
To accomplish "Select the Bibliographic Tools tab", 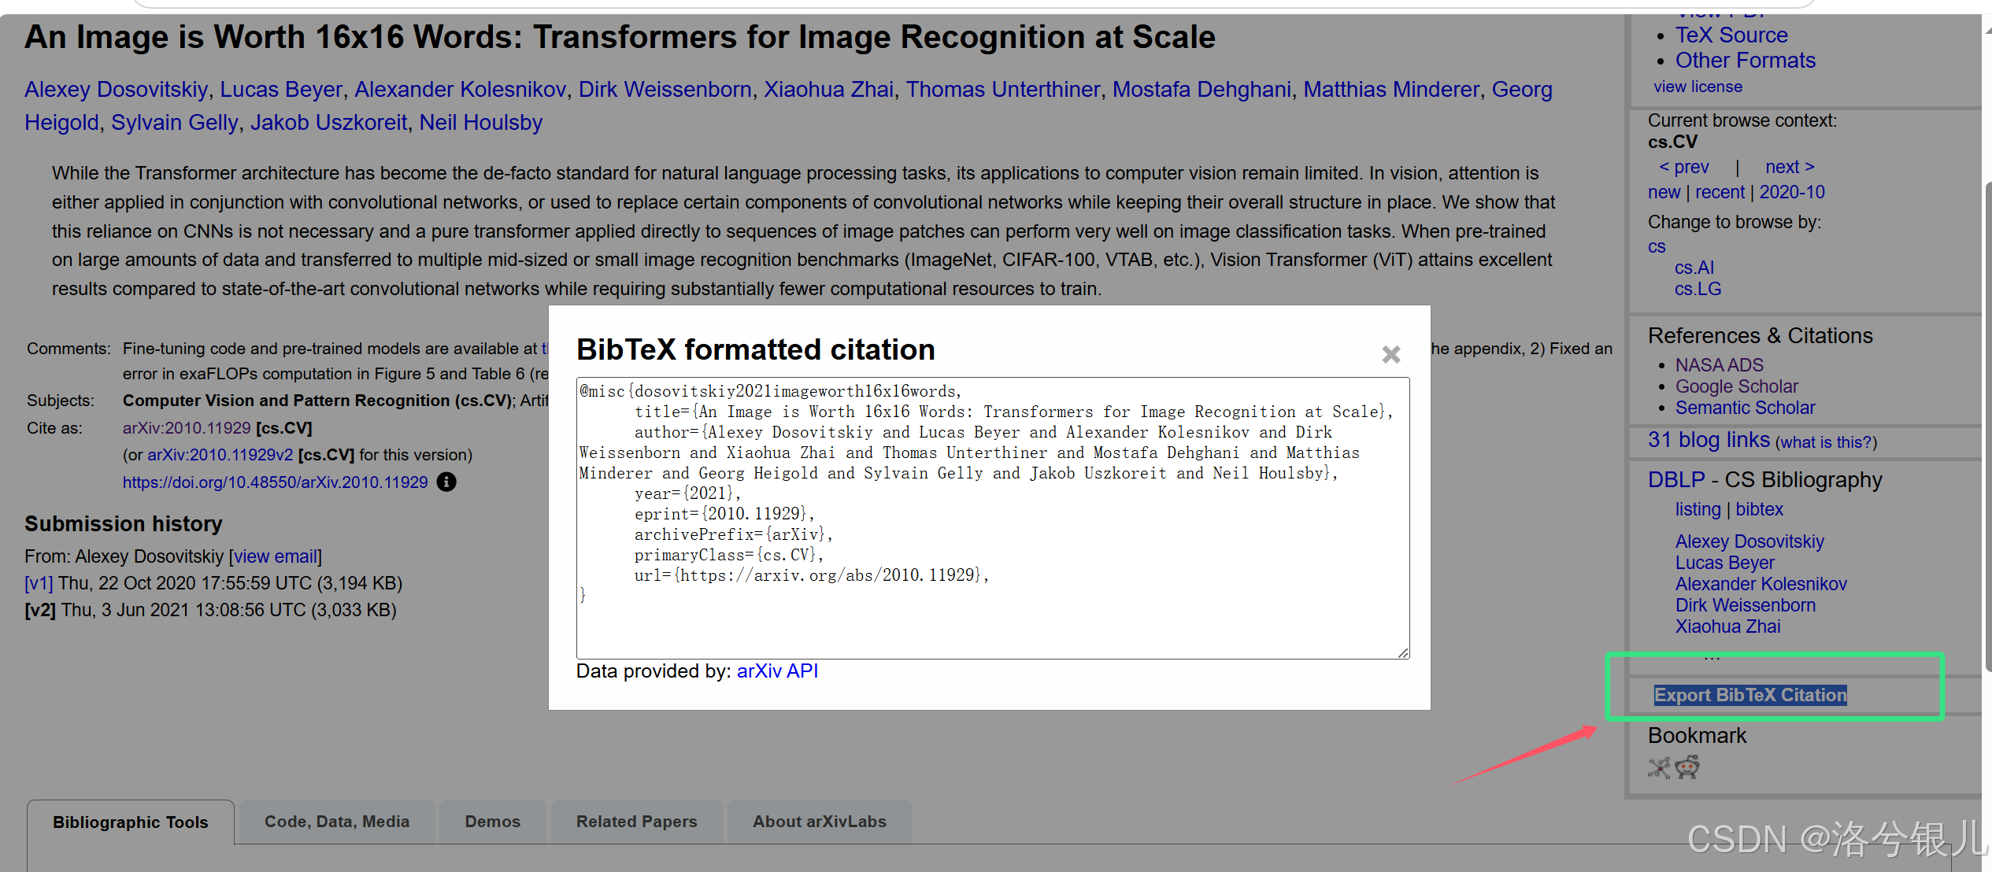I will (x=131, y=822).
